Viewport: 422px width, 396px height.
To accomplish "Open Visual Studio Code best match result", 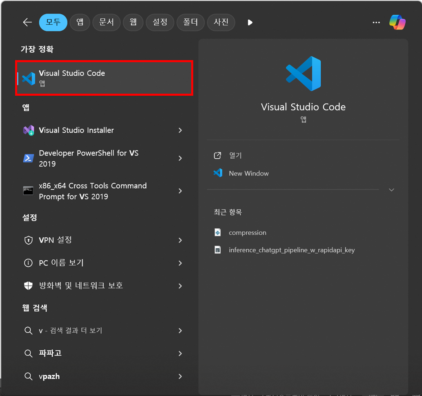I will pos(104,78).
